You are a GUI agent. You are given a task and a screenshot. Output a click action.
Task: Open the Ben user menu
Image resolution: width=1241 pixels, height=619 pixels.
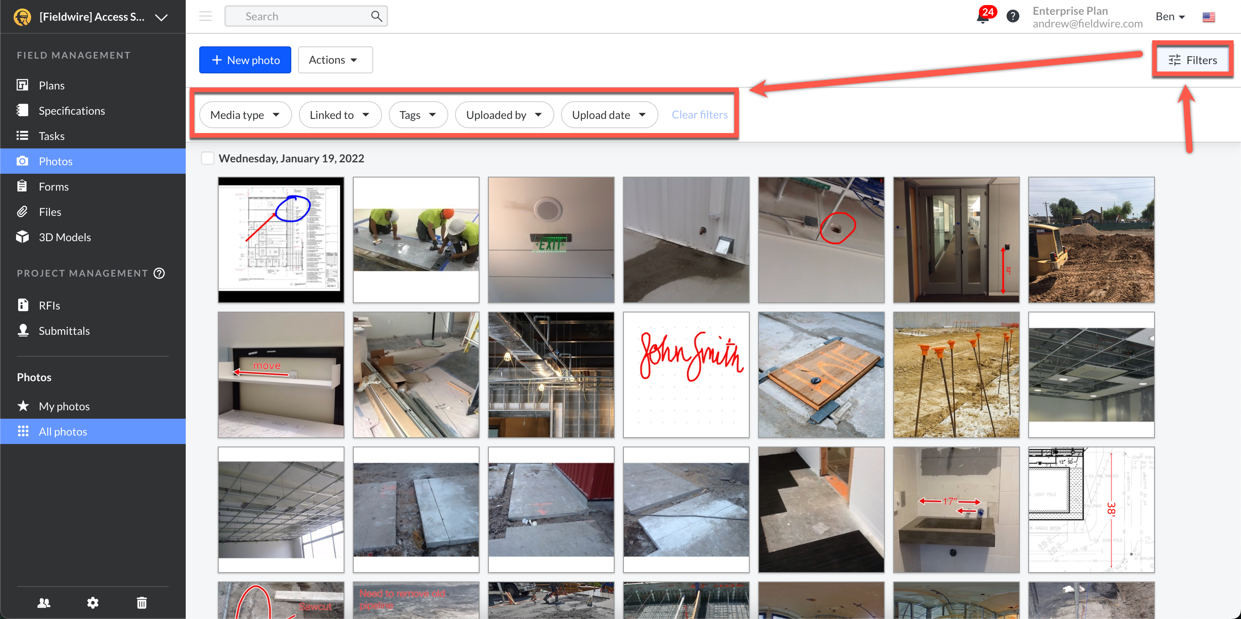1170,17
